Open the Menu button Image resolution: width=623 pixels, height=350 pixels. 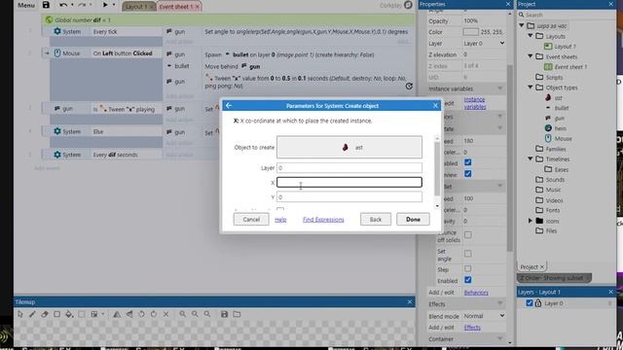point(26,5)
